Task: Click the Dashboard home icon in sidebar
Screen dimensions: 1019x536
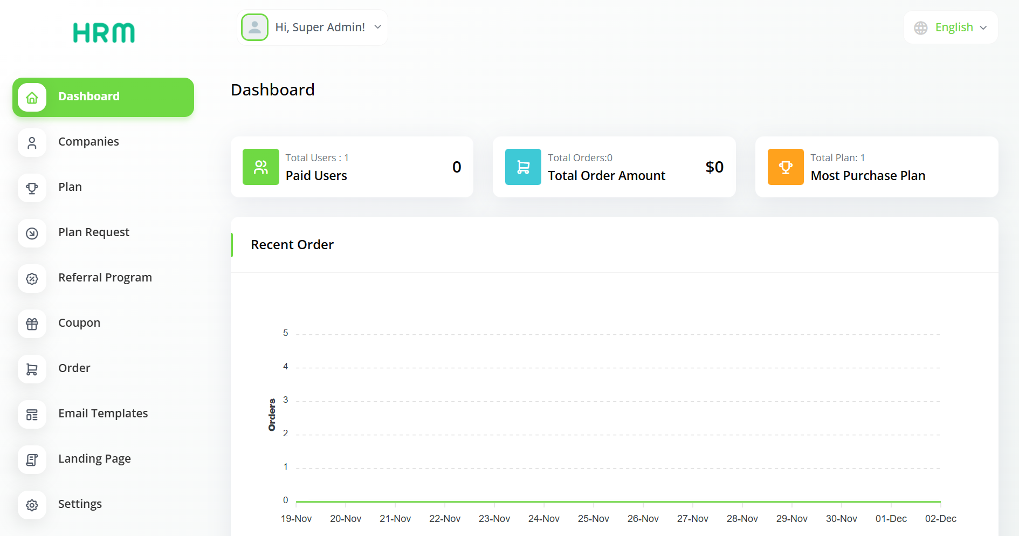Action: [x=32, y=98]
